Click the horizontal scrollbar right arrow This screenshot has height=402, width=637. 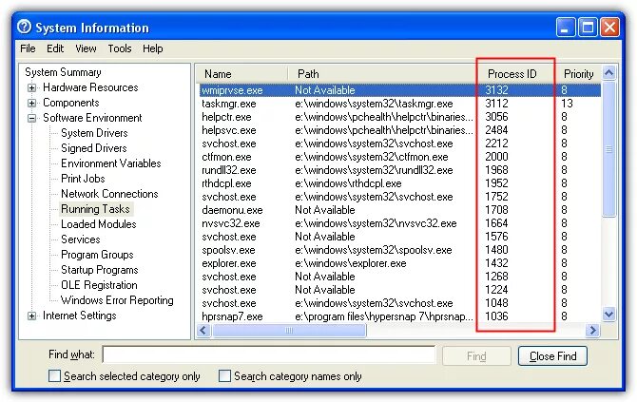click(592, 331)
